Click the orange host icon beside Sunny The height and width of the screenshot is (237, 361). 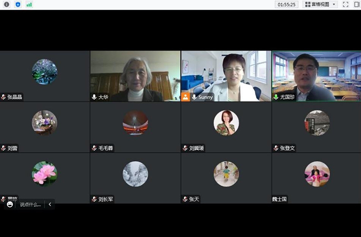(186, 97)
